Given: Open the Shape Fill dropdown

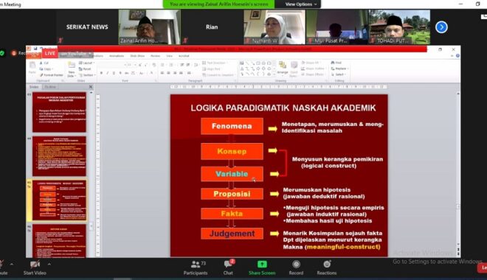Looking at the screenshot, I should point(310,63).
